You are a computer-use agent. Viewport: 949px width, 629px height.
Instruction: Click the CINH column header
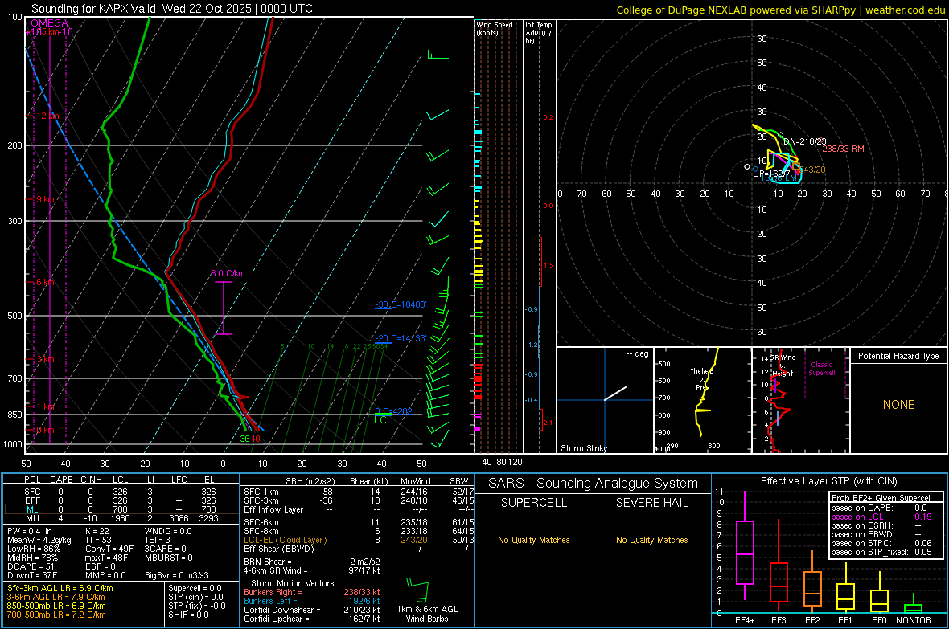click(x=91, y=480)
